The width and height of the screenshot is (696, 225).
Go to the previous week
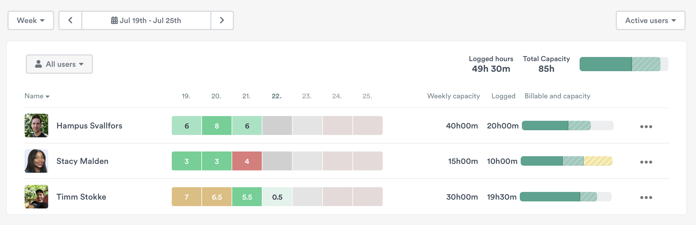click(70, 20)
